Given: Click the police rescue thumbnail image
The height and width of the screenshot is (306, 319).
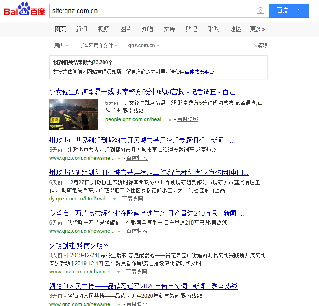Looking at the screenshot, I should pyautogui.click(x=74, y=114).
